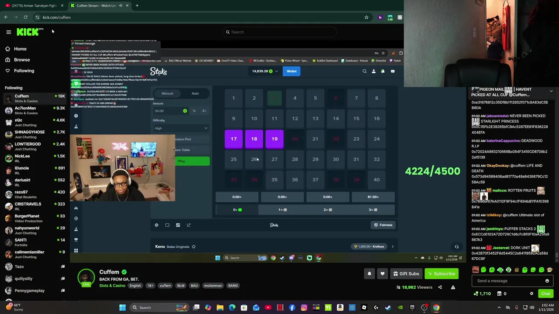Follow Cuffem with heart icon
The height and width of the screenshot is (314, 559).
tap(383, 274)
